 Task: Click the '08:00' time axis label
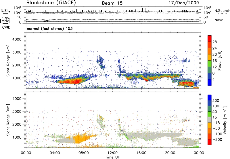(x=84, y=153)
